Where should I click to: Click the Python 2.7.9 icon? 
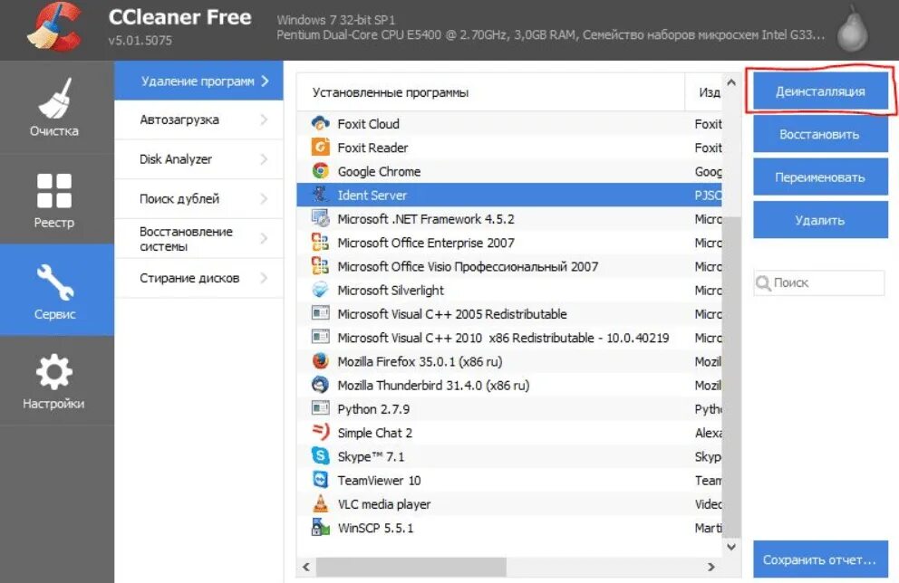[320, 408]
